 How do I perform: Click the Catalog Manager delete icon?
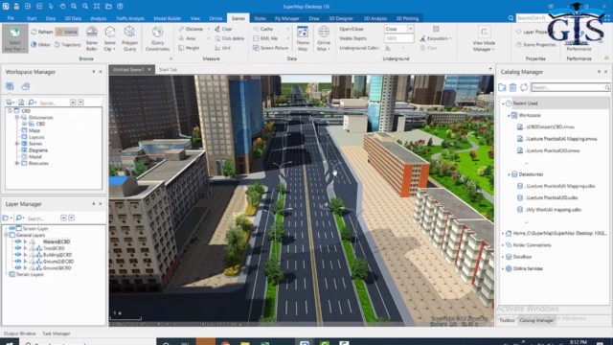pyautogui.click(x=513, y=87)
